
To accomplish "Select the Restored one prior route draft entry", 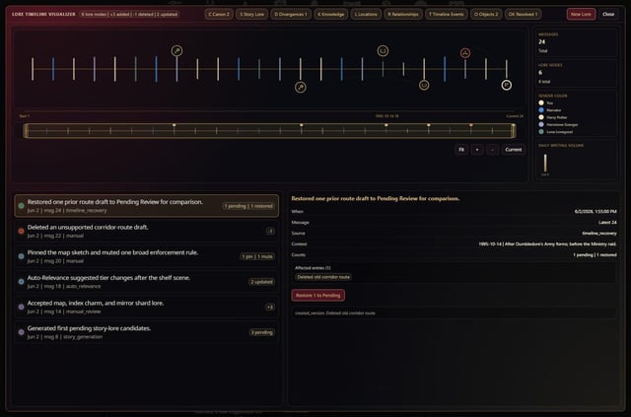I will coord(147,206).
